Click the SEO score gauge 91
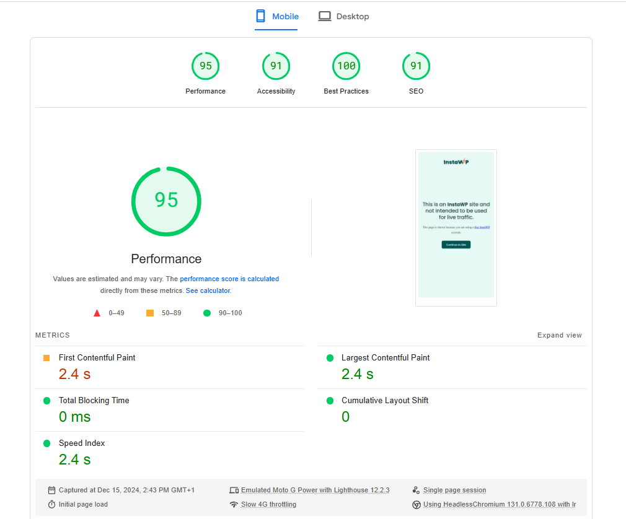 (416, 66)
